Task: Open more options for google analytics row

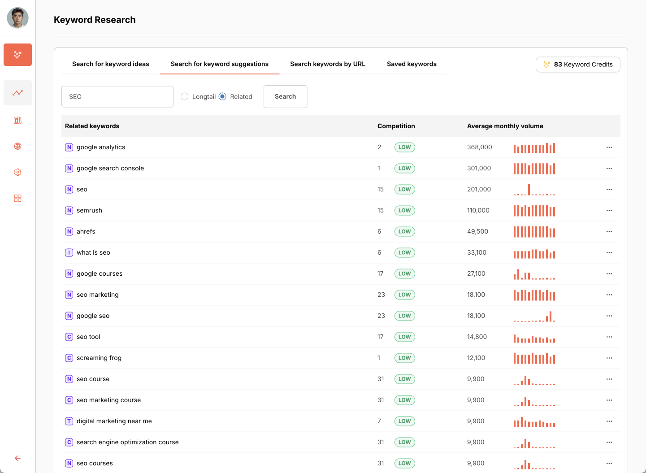Action: tap(609, 147)
